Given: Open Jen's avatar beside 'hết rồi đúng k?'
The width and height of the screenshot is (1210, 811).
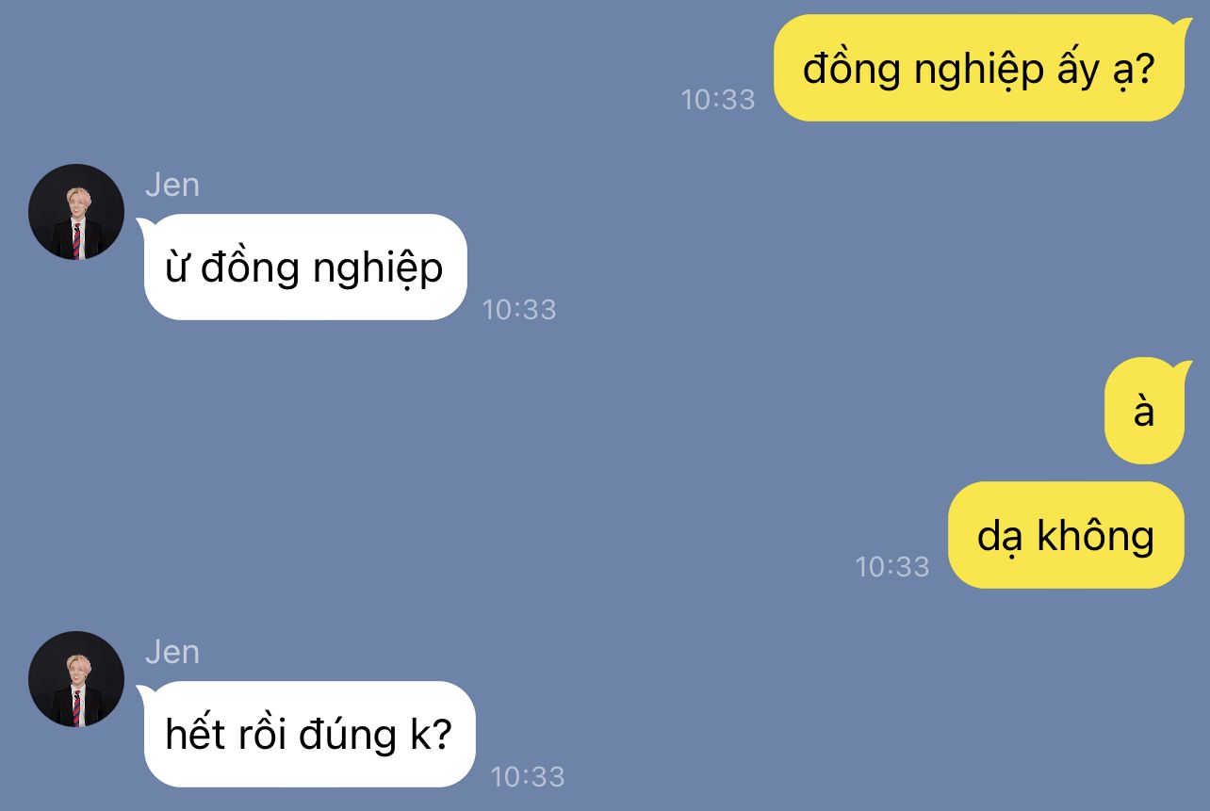Looking at the screenshot, I should click(76, 679).
